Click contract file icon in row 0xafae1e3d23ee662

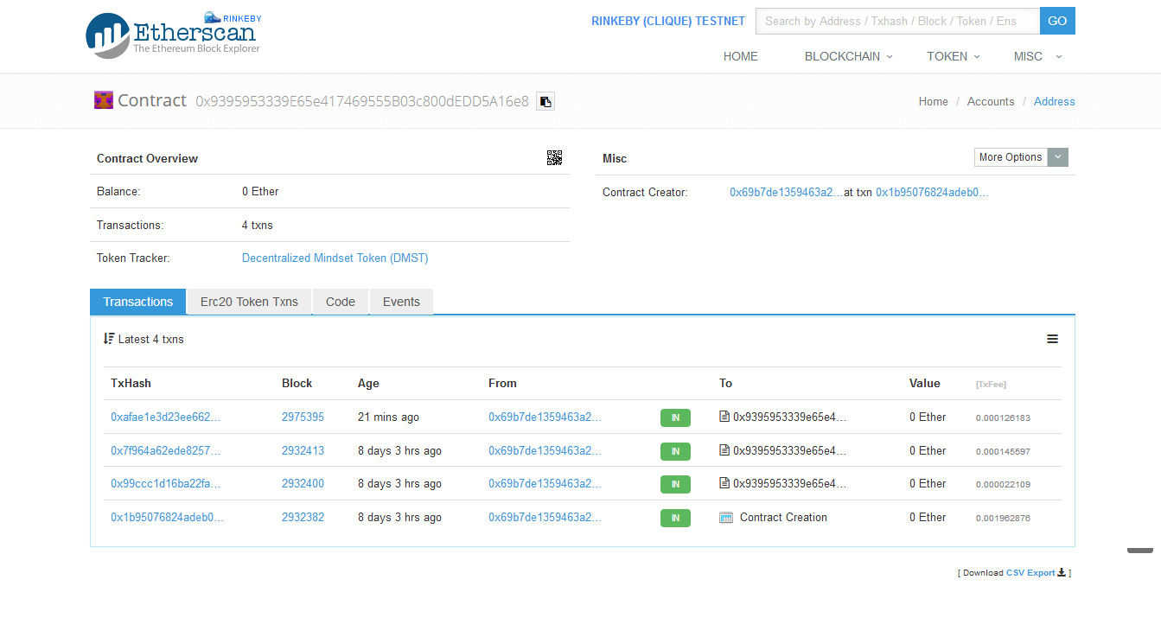[724, 417]
